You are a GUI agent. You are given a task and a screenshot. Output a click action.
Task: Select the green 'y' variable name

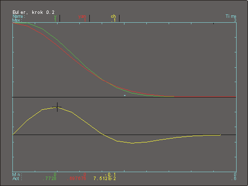(x=55, y=16)
